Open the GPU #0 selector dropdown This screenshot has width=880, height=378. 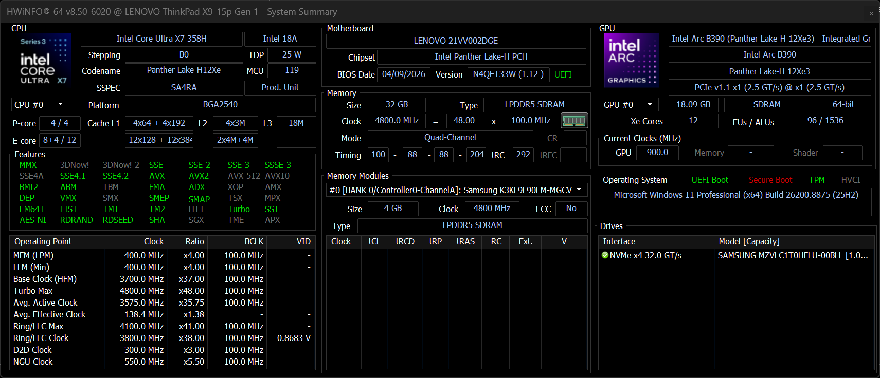pos(630,105)
